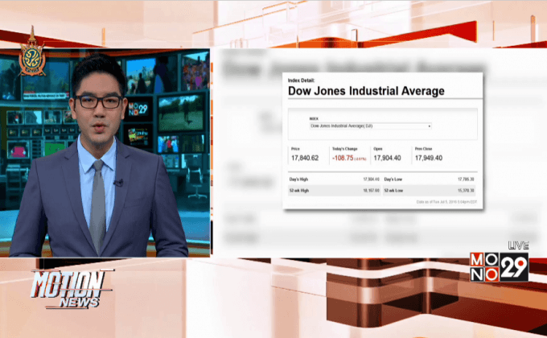Click the Day's Low row label
Screen dimensions: 547x338
tap(394, 179)
